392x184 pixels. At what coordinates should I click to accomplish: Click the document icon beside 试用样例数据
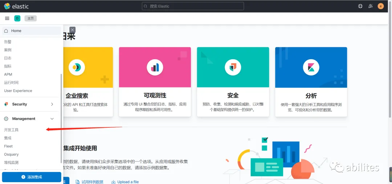coord(78,182)
